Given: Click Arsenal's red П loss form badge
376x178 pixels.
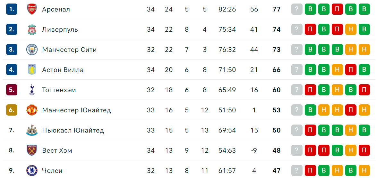Looking at the screenshot, I should coord(338,9).
